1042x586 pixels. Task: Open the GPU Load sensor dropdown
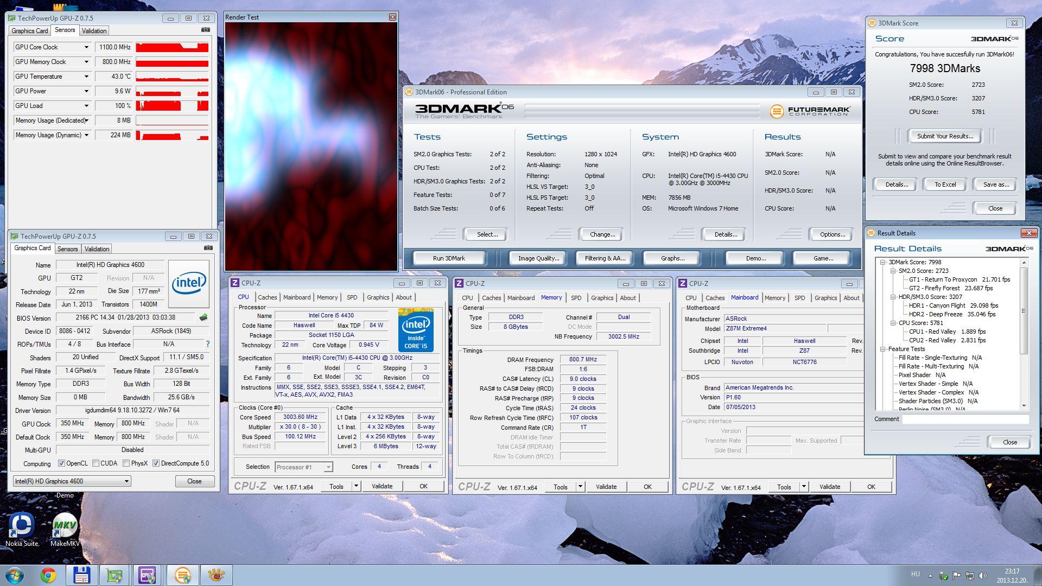click(x=86, y=106)
